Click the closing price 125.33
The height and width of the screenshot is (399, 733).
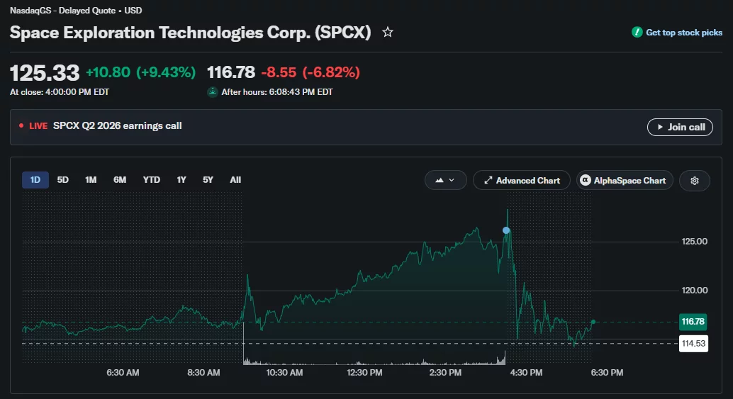click(x=45, y=73)
